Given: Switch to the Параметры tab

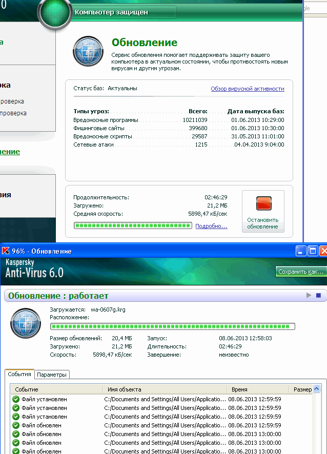Looking at the screenshot, I should [x=52, y=375].
